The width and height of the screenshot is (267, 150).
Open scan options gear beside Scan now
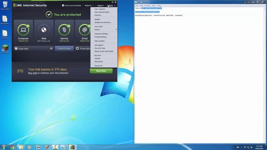tap(51, 49)
